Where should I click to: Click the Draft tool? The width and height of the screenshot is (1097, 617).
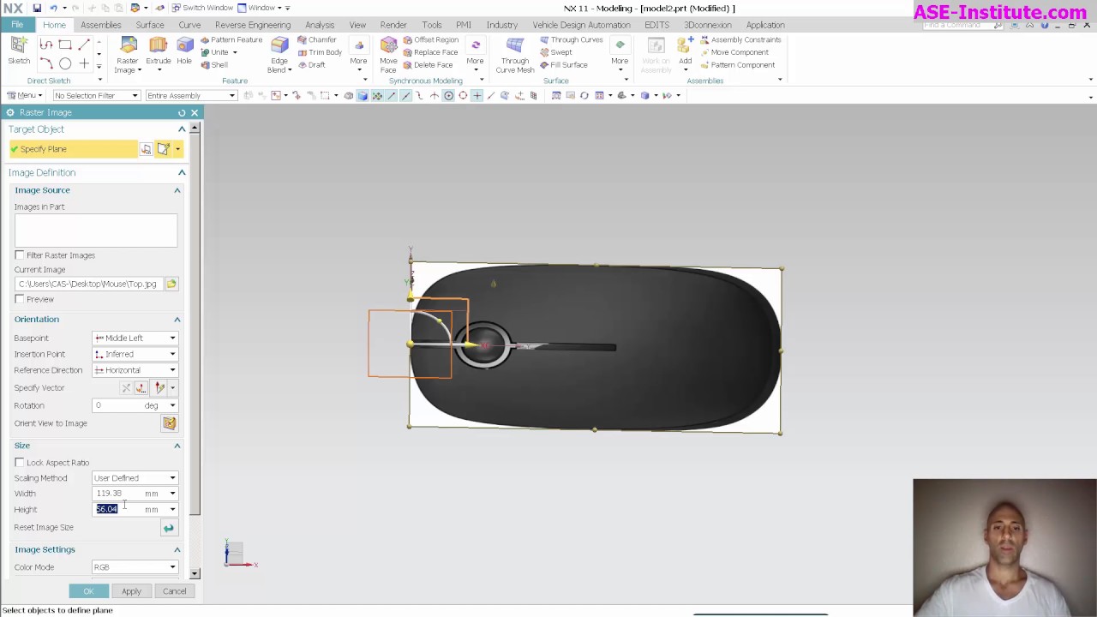312,65
